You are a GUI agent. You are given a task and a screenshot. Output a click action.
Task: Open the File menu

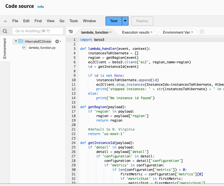point(15,21)
